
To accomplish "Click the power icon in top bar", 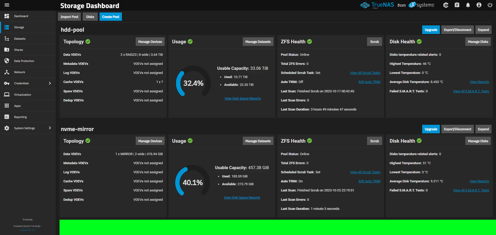I will [490, 5].
